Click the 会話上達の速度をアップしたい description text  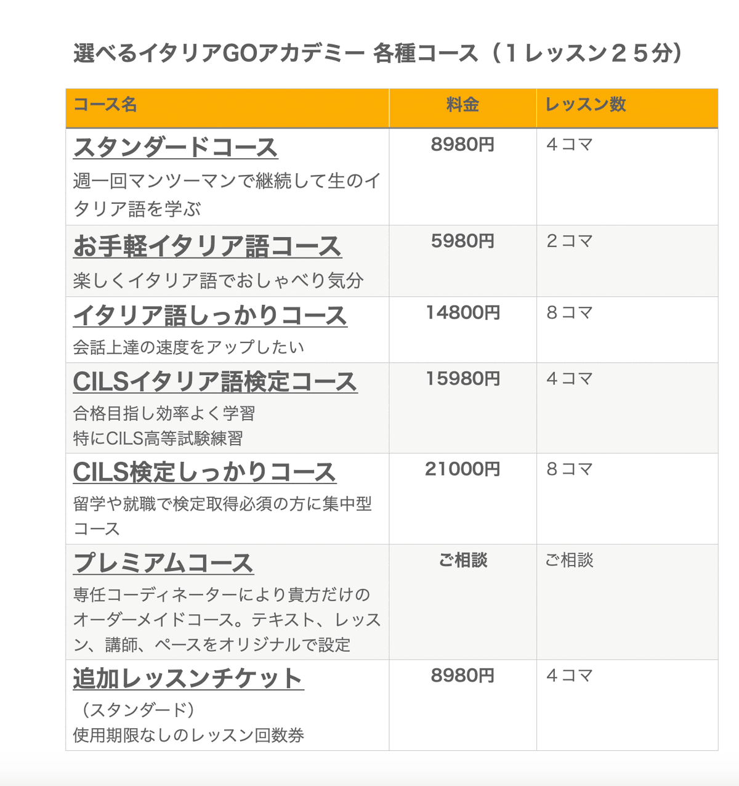pyautogui.click(x=188, y=347)
